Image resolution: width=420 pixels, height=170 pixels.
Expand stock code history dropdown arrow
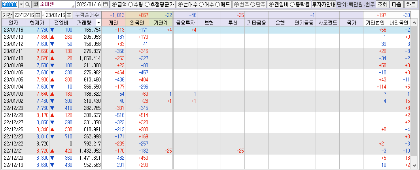coord(21,4)
